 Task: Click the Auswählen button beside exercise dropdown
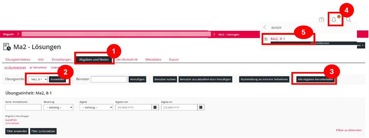point(58,80)
